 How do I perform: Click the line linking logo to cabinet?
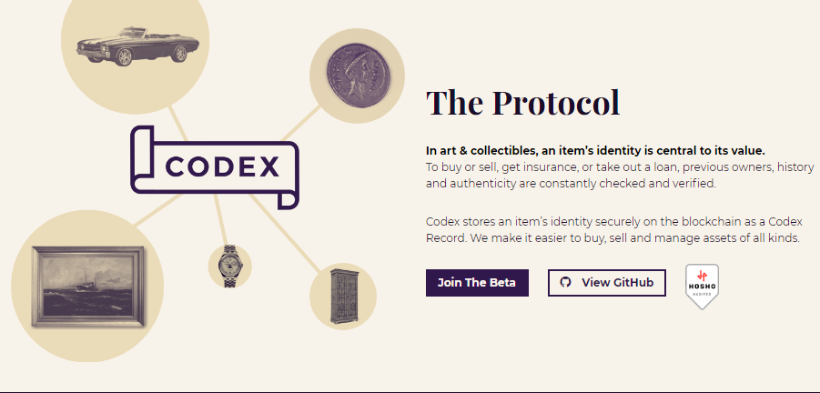click(x=285, y=233)
